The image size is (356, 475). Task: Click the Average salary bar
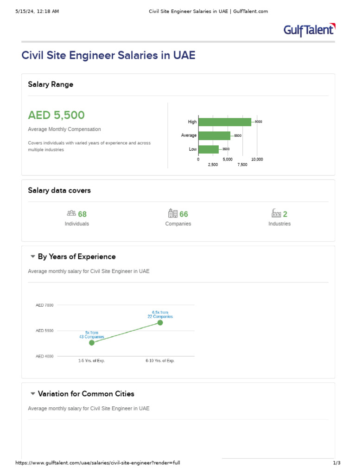tap(214, 135)
